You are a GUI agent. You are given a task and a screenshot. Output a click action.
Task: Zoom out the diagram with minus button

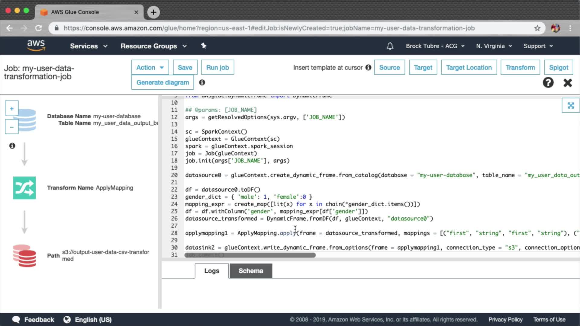tap(12, 127)
